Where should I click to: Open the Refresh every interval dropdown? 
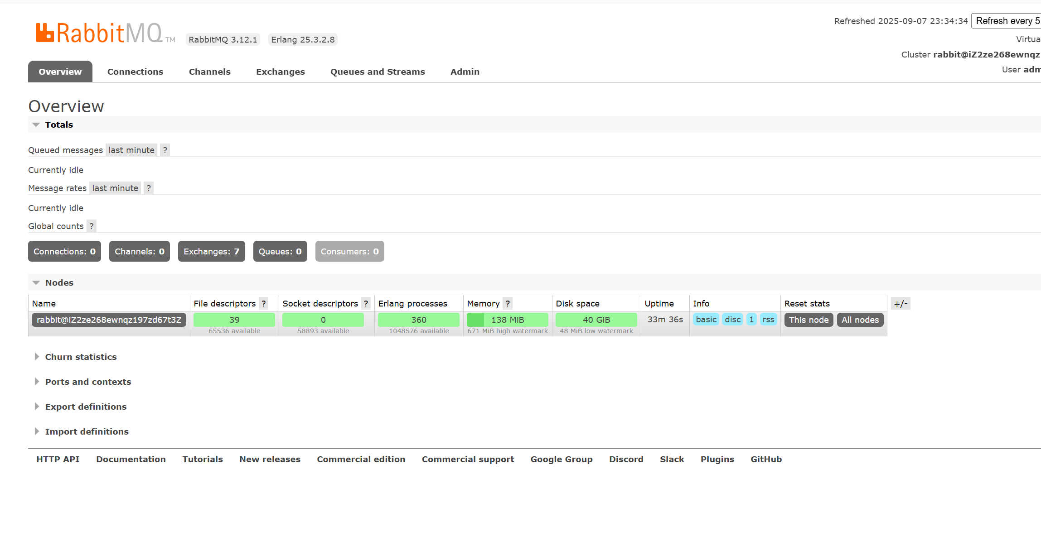pyautogui.click(x=1006, y=21)
